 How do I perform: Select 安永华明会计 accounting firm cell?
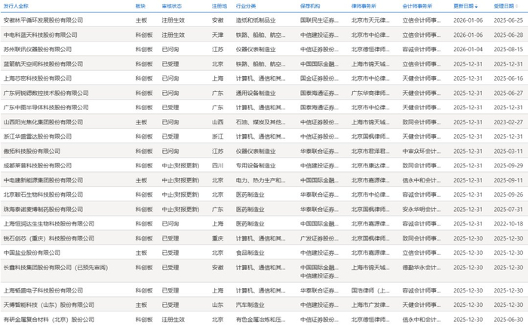(421, 210)
